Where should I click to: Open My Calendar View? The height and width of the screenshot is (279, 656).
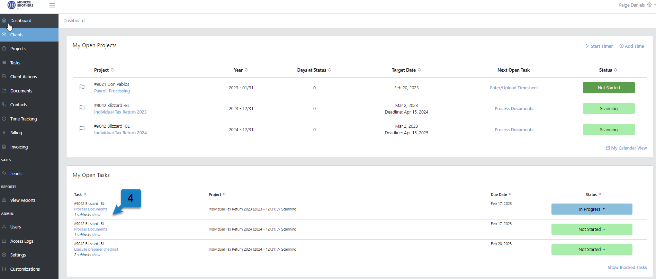tap(626, 148)
